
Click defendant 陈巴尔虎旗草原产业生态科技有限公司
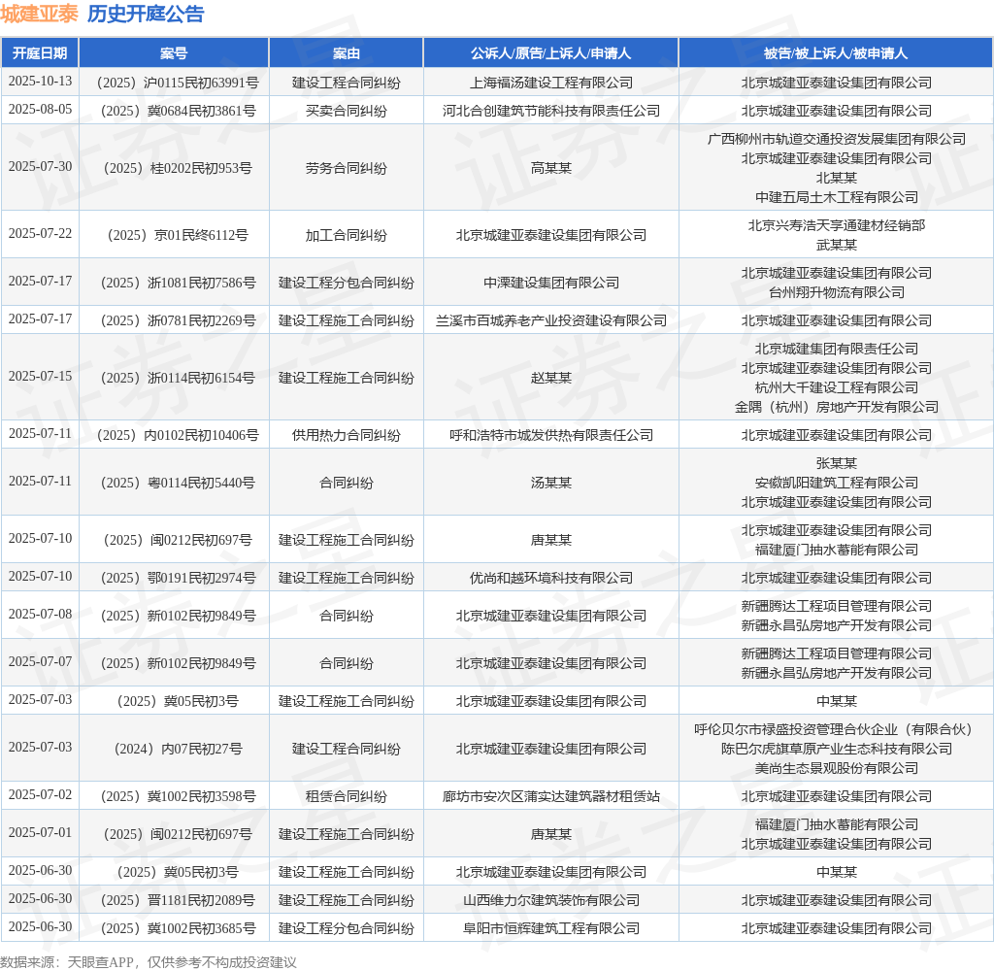(x=836, y=749)
